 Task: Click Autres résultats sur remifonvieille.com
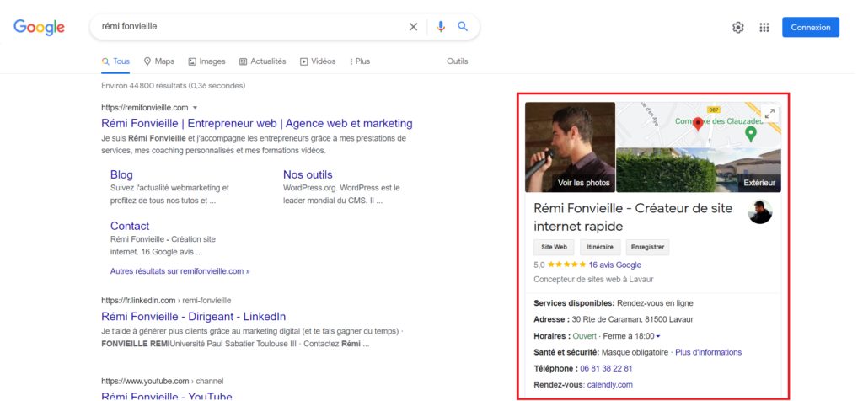180,271
